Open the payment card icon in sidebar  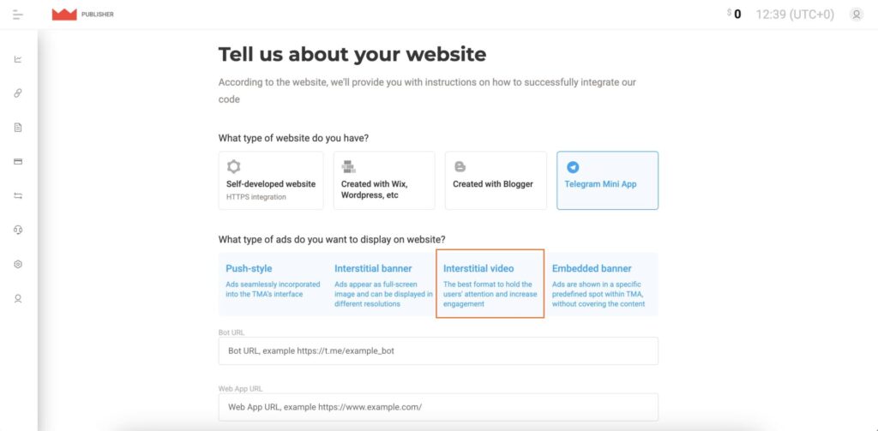pos(18,162)
